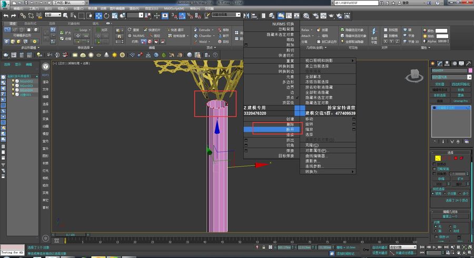Click the help question mark icon in lower toolbar
The height and width of the screenshot is (258, 474).
(x=215, y=55)
